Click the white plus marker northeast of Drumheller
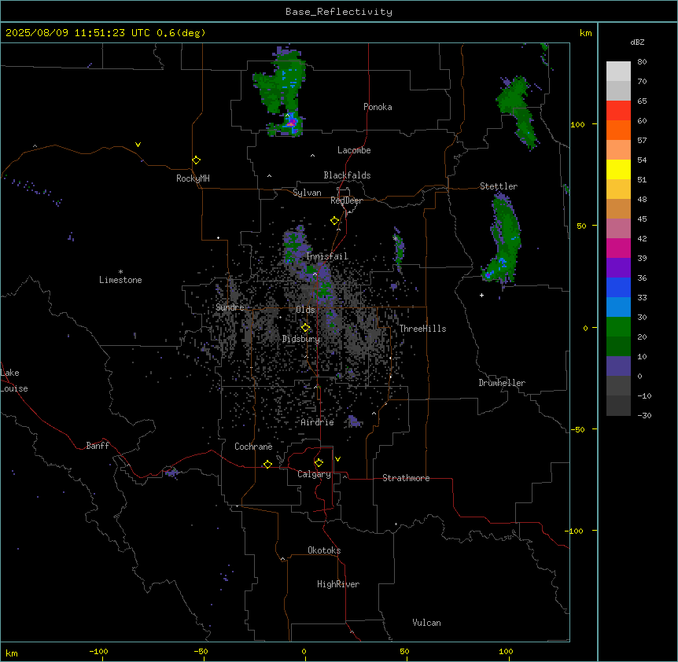The image size is (678, 662). coord(481,295)
